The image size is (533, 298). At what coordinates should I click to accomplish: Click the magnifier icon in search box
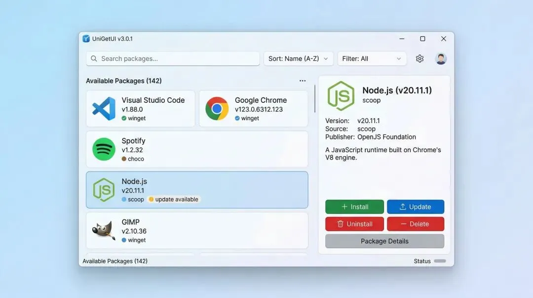click(x=94, y=59)
